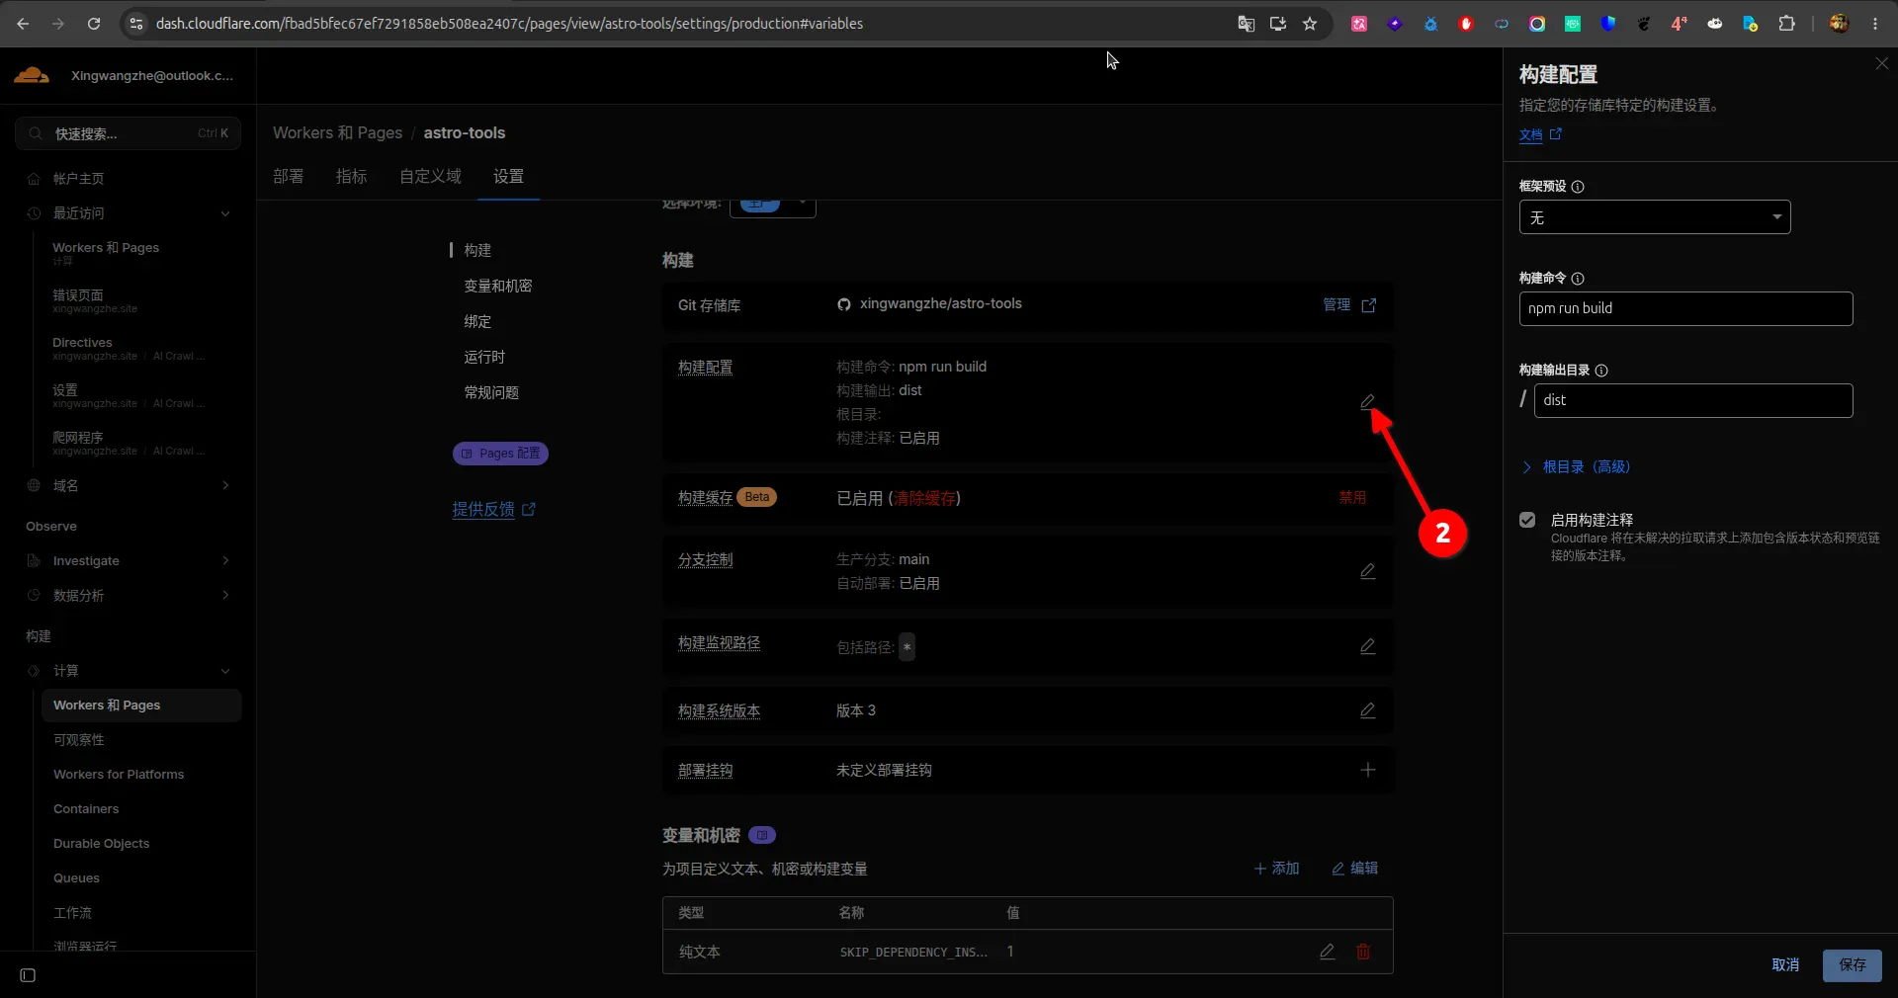This screenshot has width=1898, height=998.
Task: Click 编辑 for variables and secrets
Action: click(1354, 868)
